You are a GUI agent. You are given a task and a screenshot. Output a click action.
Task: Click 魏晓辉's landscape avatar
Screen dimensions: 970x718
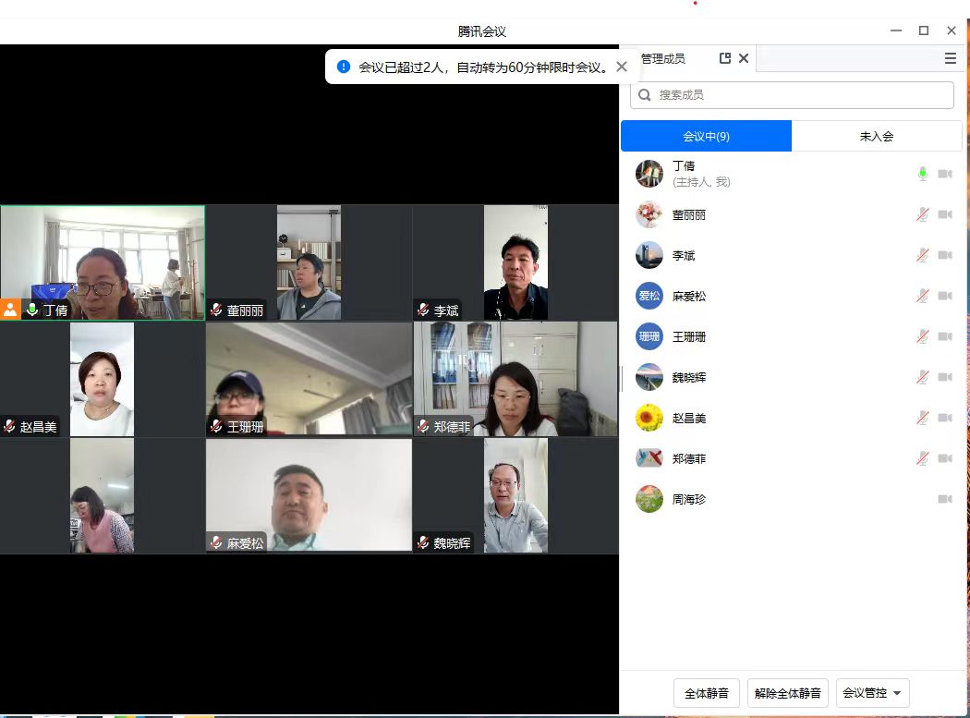pyautogui.click(x=649, y=377)
